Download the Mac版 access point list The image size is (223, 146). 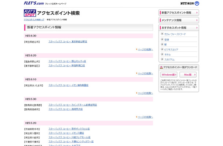point(188,74)
